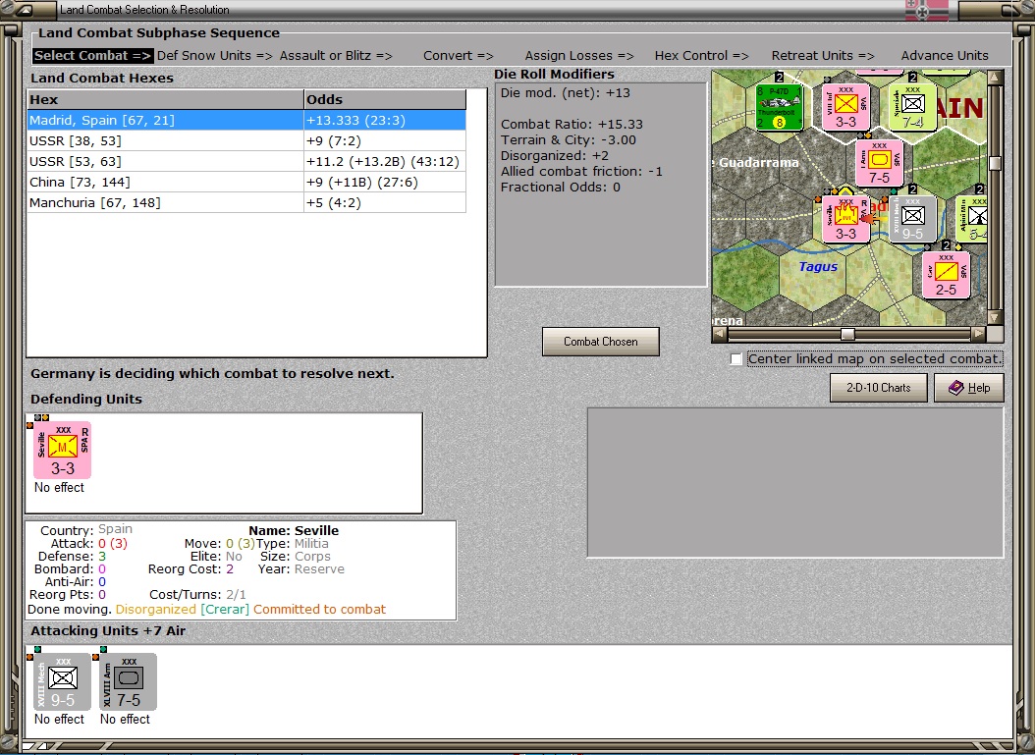Image resolution: width=1035 pixels, height=755 pixels.
Task: Click the map scroll down arrow
Action: click(x=995, y=317)
